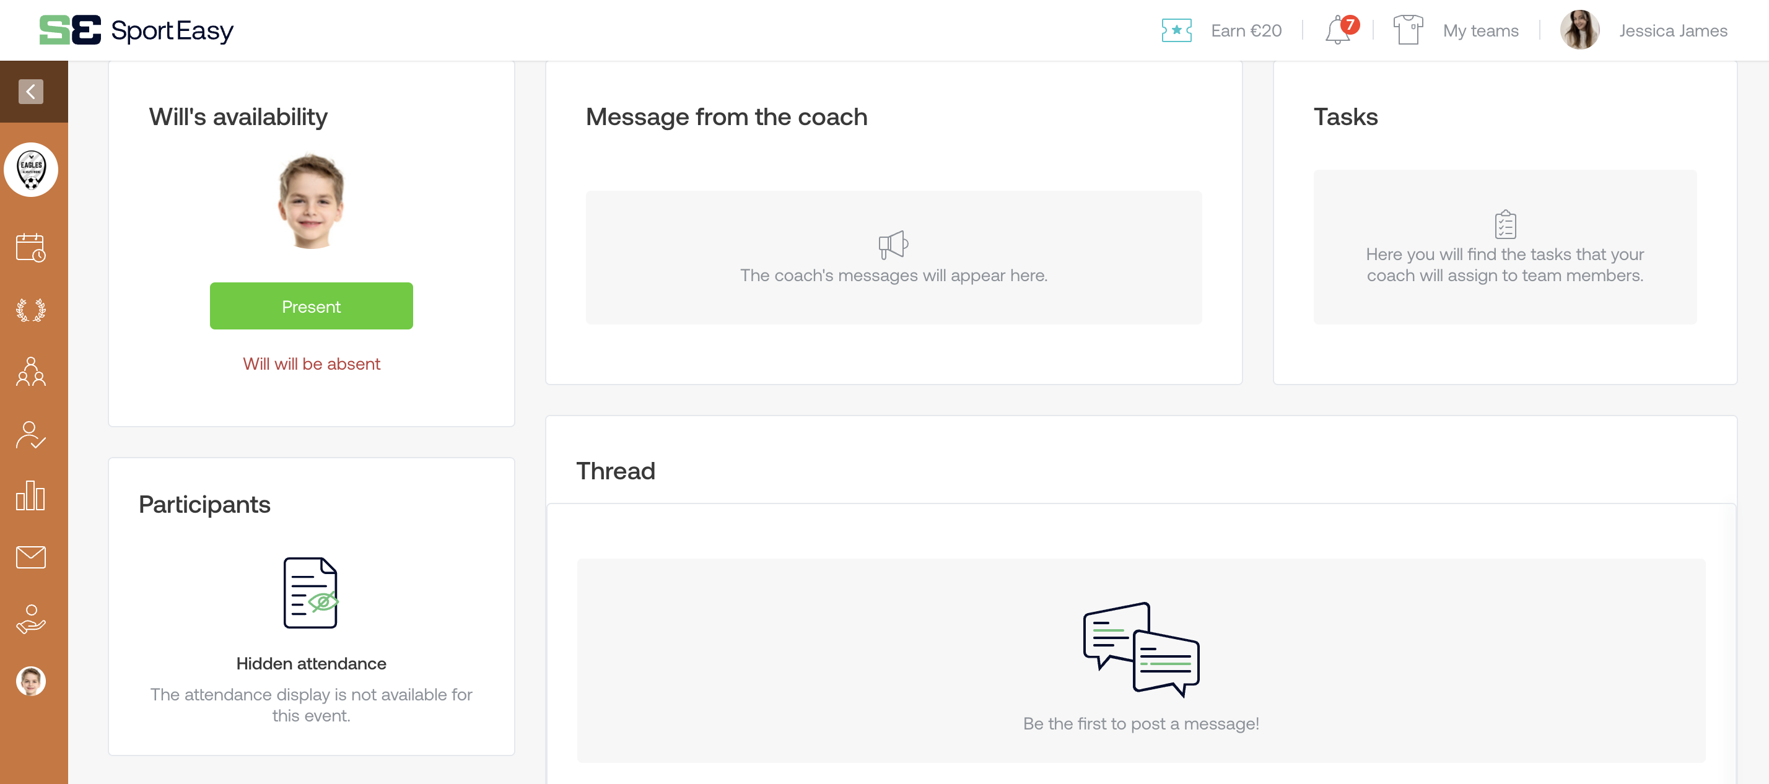Open the Eagles team logo

click(31, 170)
